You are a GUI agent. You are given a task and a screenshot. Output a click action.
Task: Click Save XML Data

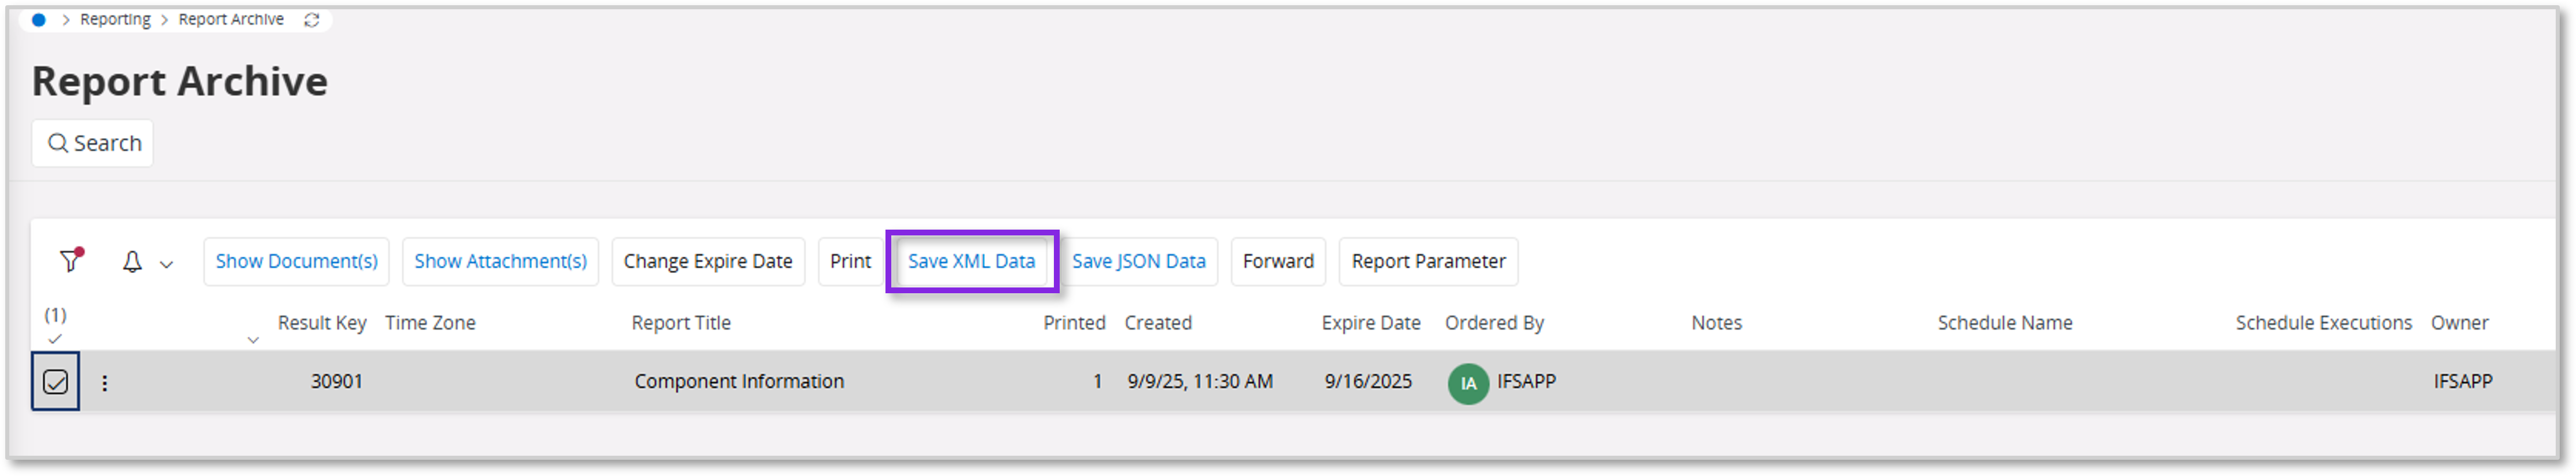click(971, 262)
